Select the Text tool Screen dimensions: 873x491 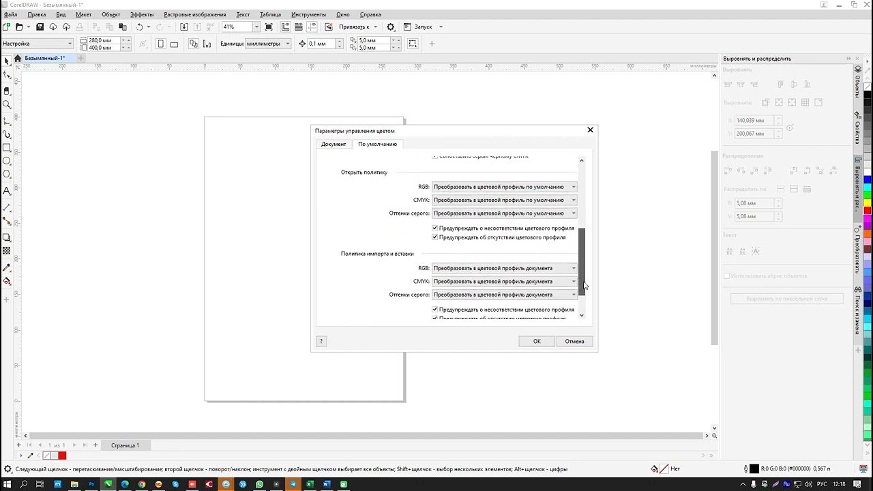coord(7,191)
